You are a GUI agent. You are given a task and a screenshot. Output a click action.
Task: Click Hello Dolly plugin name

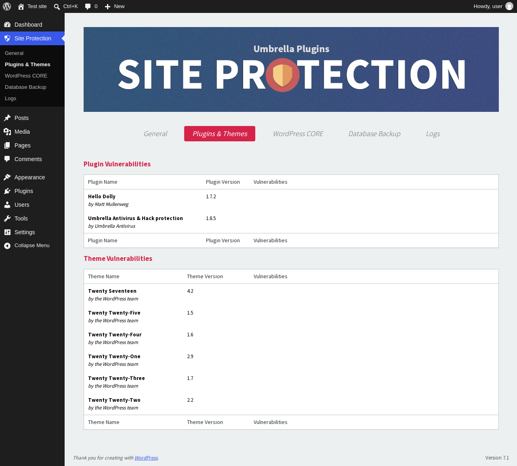point(102,197)
